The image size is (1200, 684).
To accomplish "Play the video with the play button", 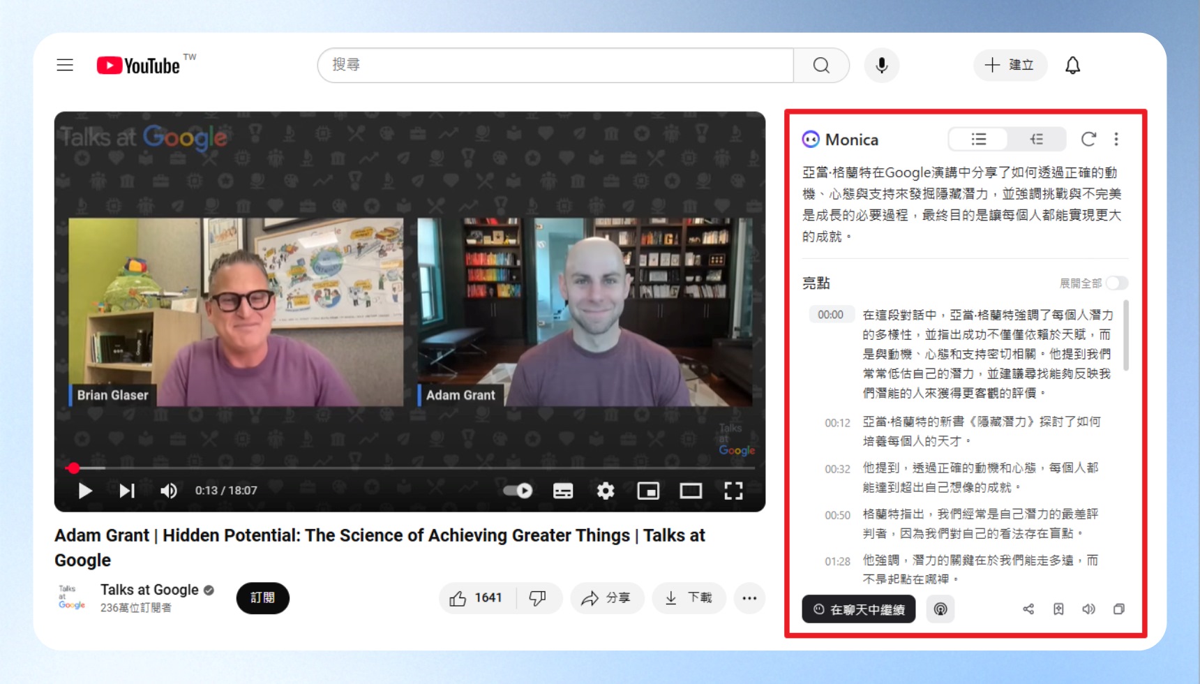I will click(x=85, y=491).
